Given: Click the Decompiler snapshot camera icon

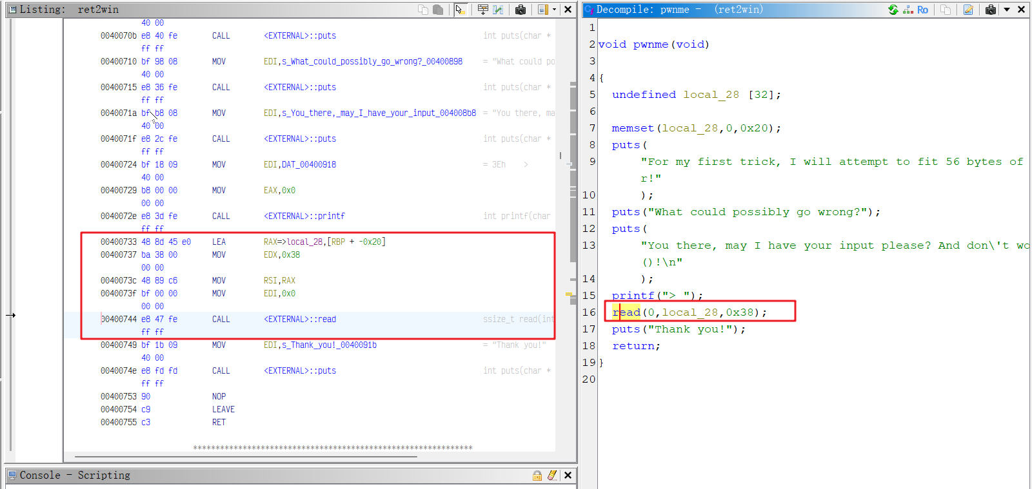Looking at the screenshot, I should pos(990,10).
